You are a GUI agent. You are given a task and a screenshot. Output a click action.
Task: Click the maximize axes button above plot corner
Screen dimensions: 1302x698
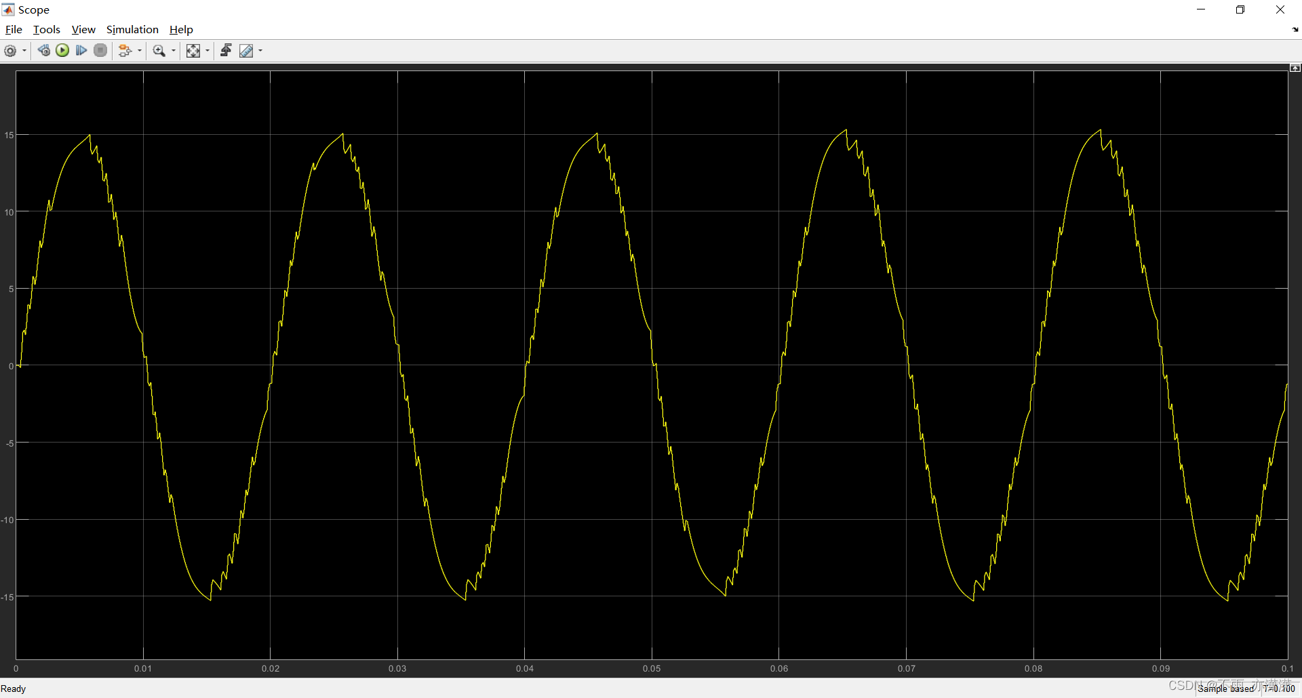click(x=1295, y=68)
